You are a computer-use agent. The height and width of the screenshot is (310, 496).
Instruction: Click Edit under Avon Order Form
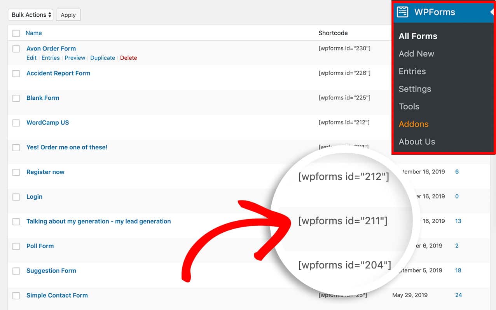[x=31, y=58]
